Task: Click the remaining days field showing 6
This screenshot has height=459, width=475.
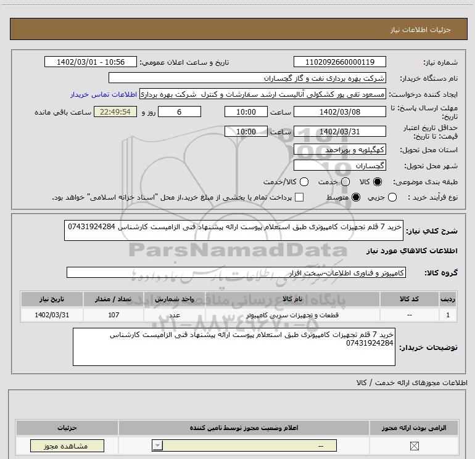Action: [x=180, y=112]
